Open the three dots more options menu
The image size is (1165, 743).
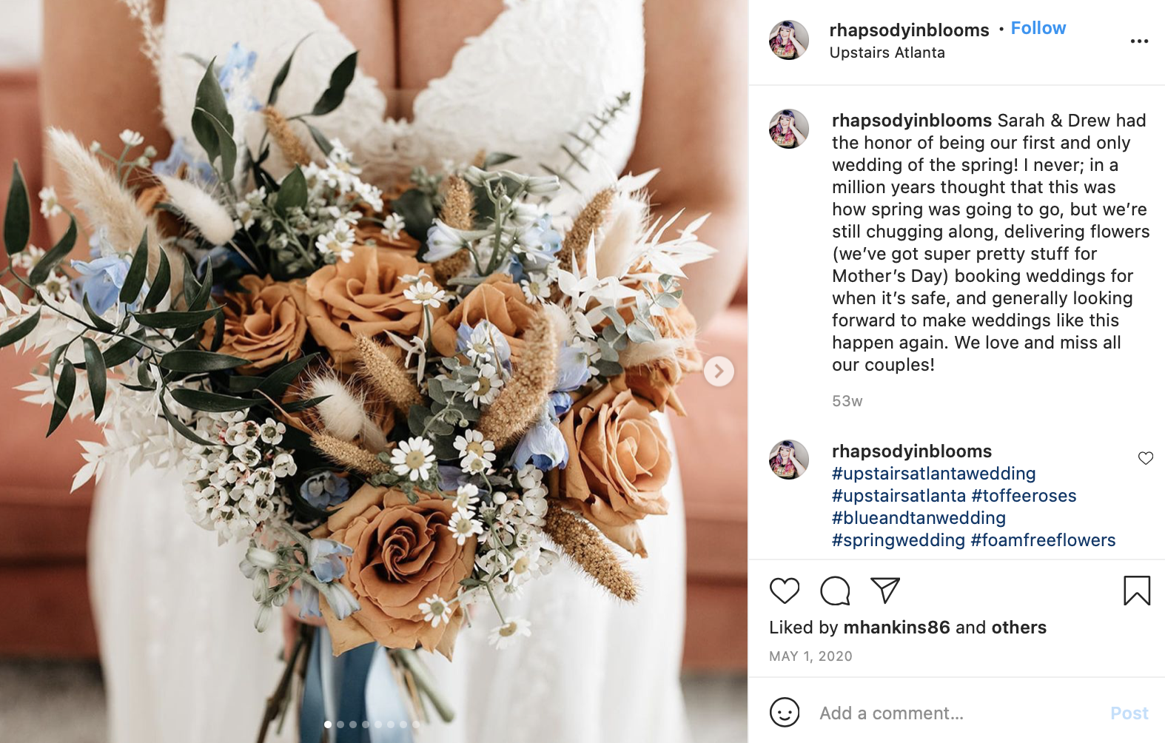click(1139, 41)
